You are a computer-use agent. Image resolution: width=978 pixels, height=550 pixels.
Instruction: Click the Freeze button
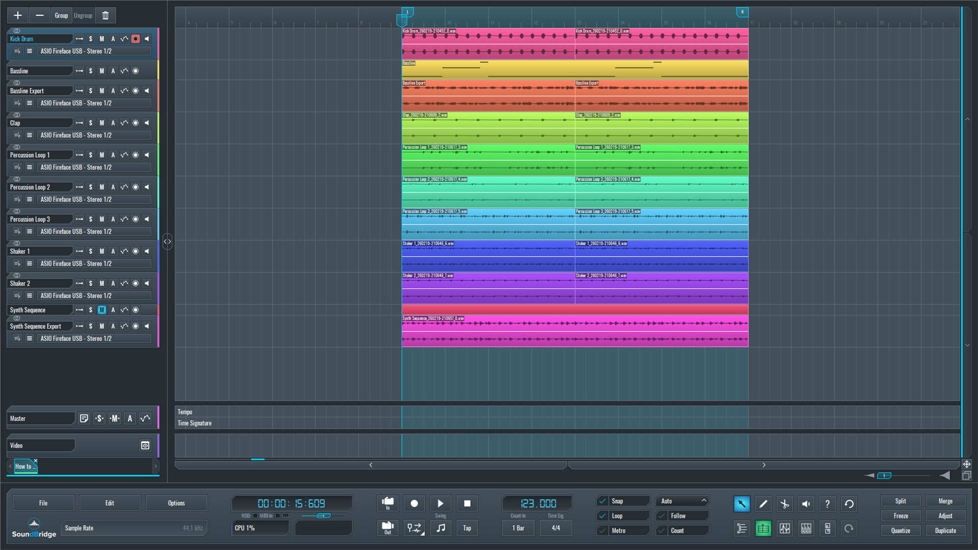tap(901, 516)
